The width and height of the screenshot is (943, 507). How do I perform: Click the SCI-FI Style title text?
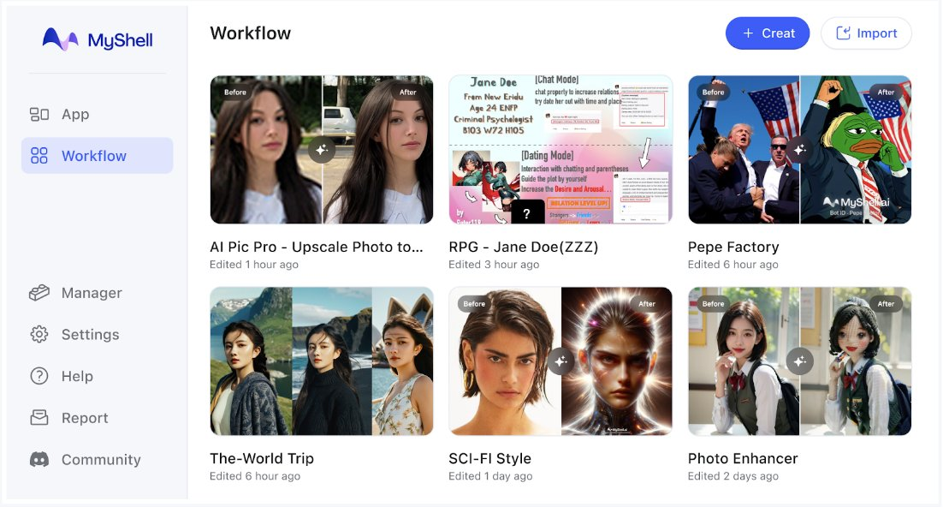489,458
